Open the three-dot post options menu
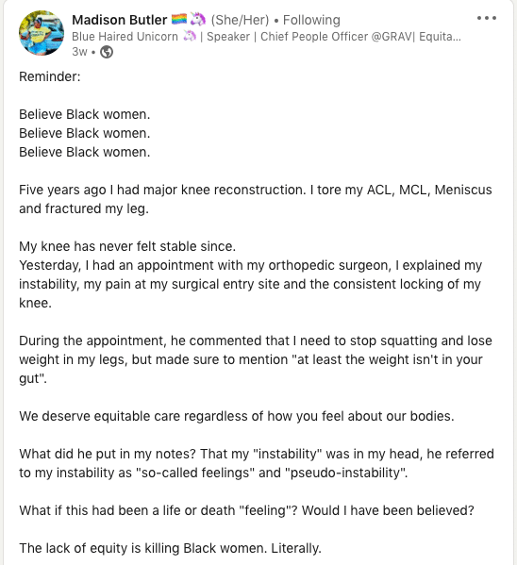This screenshot has height=565, width=517. coord(487,18)
